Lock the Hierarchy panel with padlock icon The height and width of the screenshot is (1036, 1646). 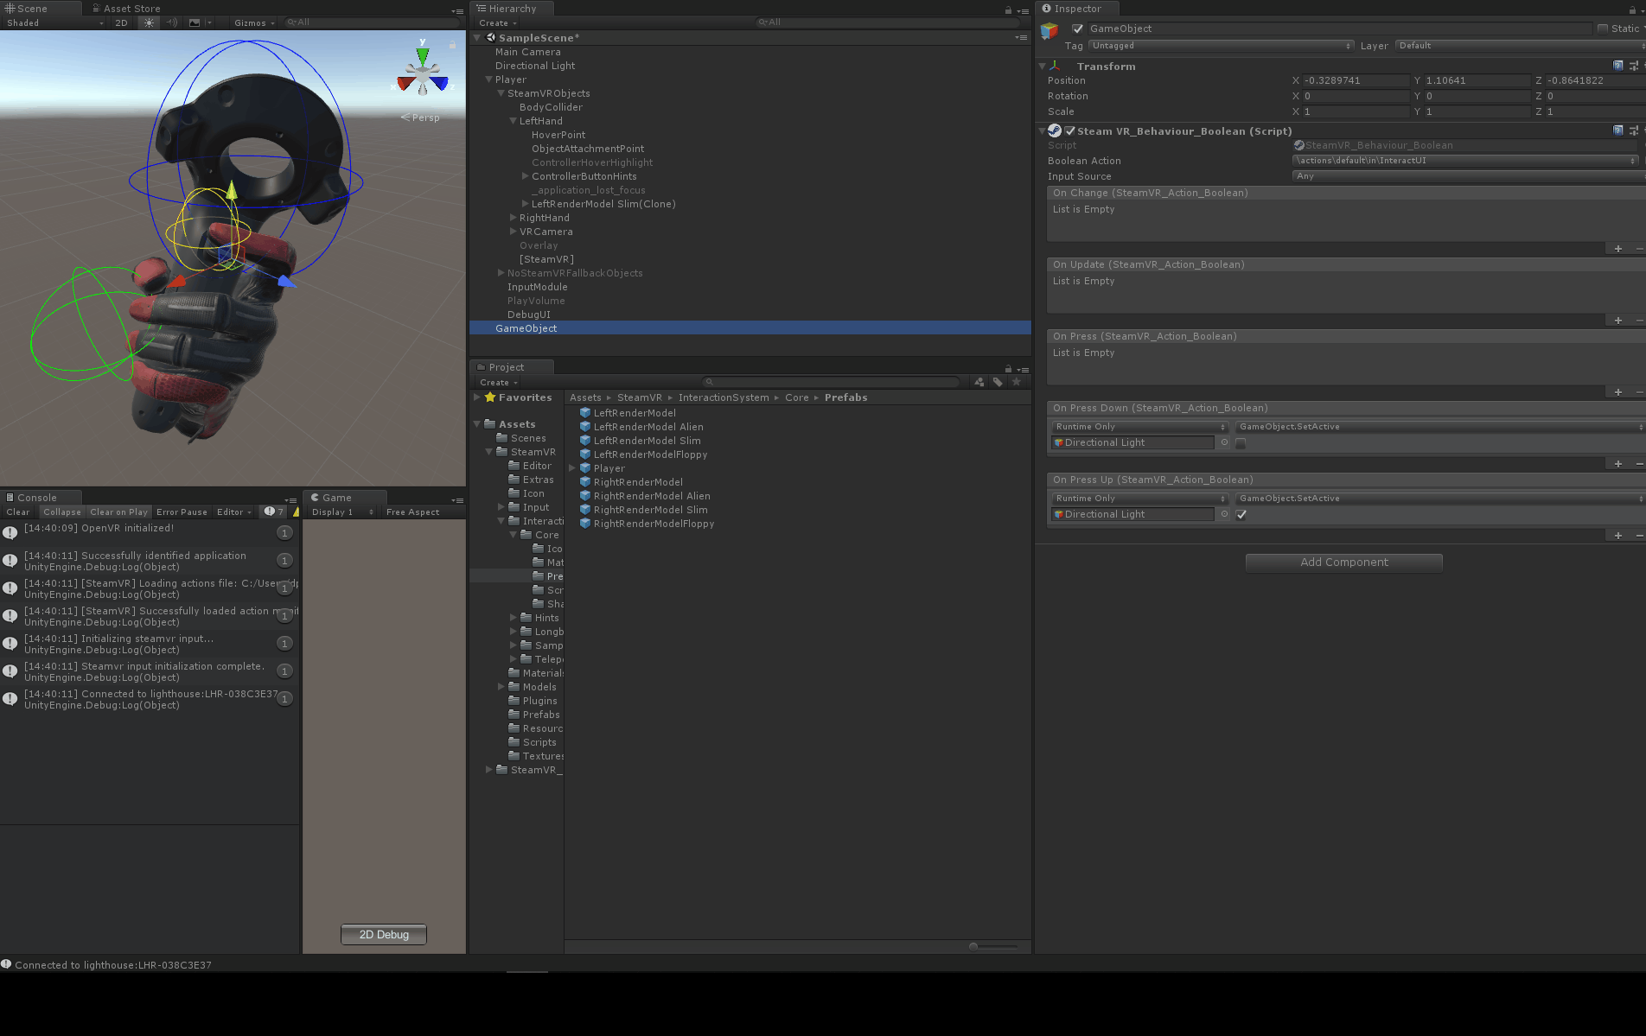1008,10
